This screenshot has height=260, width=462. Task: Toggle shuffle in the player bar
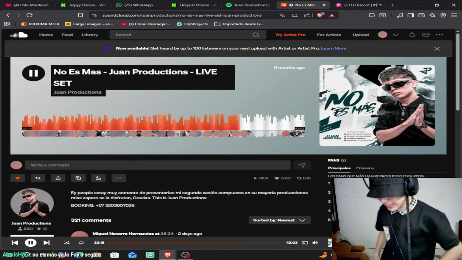67,243
